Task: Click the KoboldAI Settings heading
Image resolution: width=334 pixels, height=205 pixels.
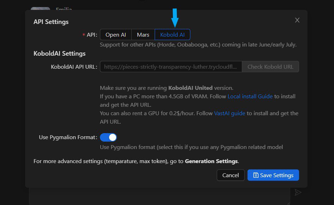Action: 59,54
